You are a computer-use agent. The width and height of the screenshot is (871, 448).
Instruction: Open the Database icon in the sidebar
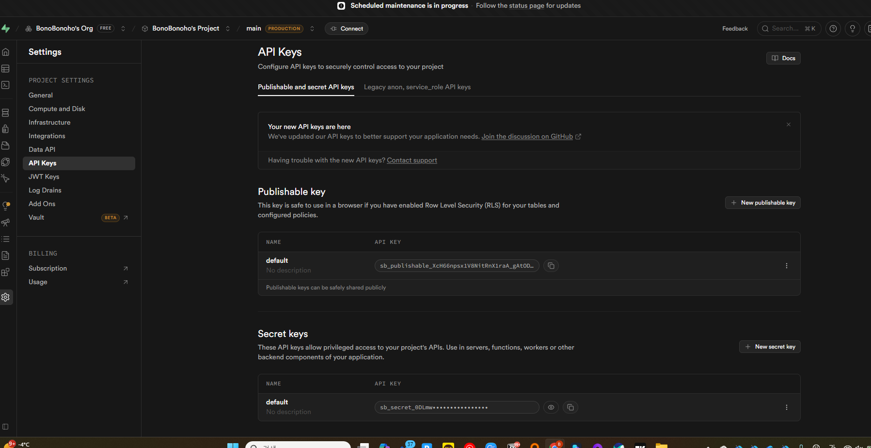(6, 112)
